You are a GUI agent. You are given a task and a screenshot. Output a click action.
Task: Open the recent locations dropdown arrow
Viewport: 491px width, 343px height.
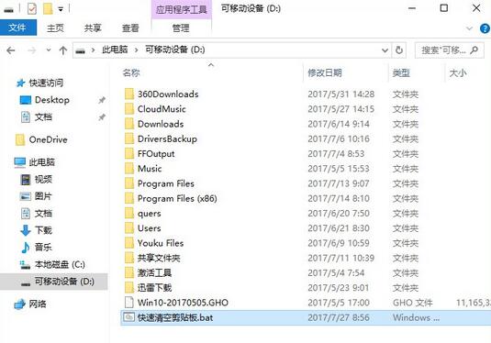click(x=49, y=50)
